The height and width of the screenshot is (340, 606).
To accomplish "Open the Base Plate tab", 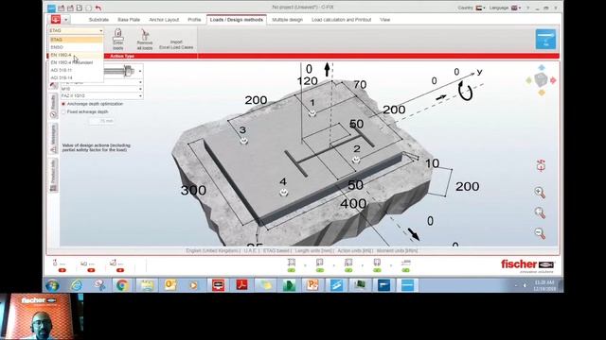I will (x=129, y=20).
